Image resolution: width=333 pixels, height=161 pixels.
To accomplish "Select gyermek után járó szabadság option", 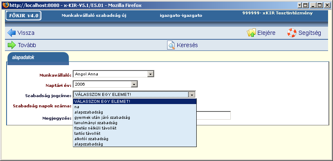I will tap(135, 117).
